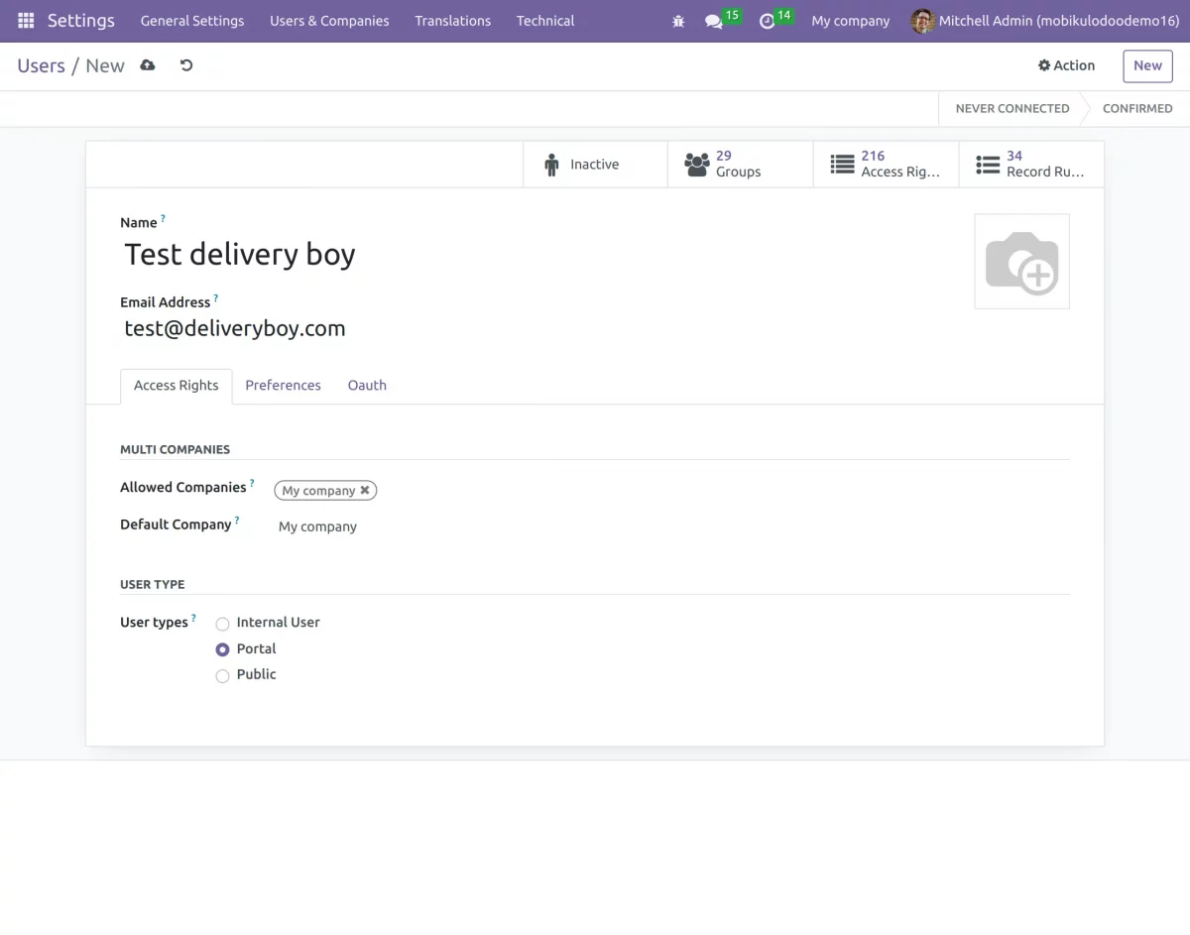Keep Portal selected by clicking its radio
The width and height of the screenshot is (1190, 935).
point(222,649)
